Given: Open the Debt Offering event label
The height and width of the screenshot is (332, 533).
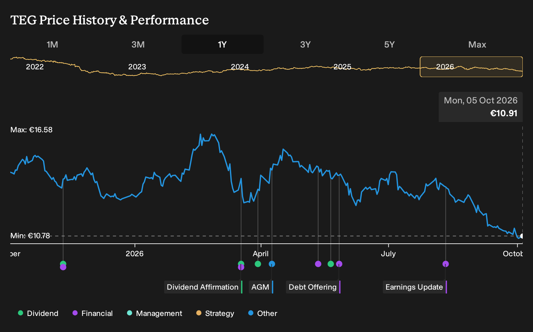Looking at the screenshot, I should (313, 287).
